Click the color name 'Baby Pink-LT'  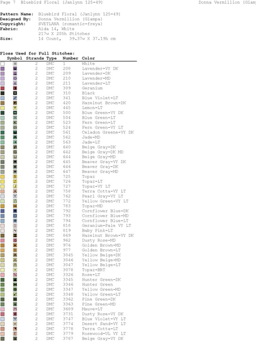tap(97, 231)
